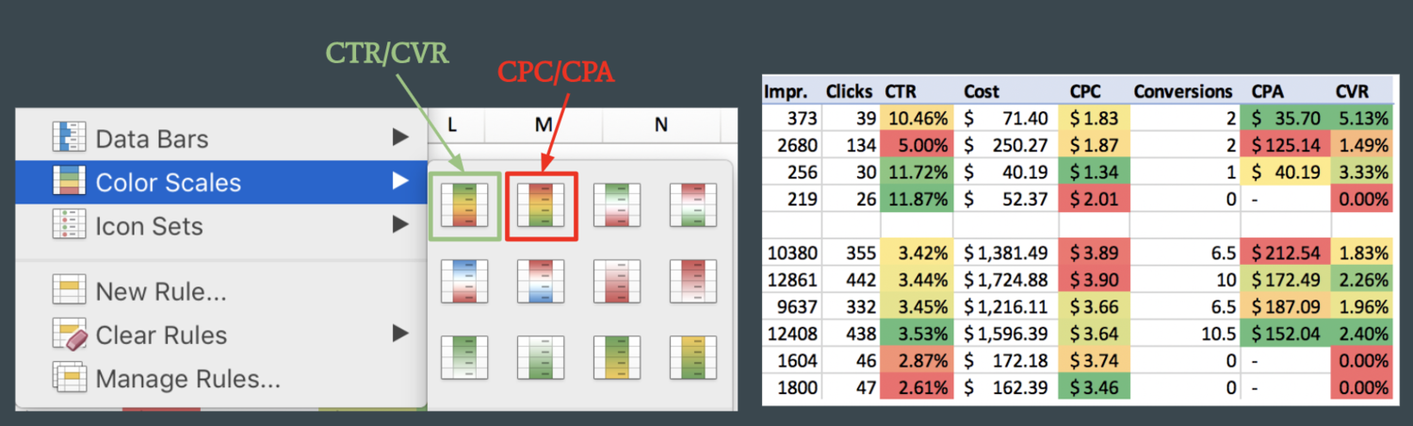Pick the White-Red color scale
This screenshot has width=1413, height=426.
[x=617, y=281]
